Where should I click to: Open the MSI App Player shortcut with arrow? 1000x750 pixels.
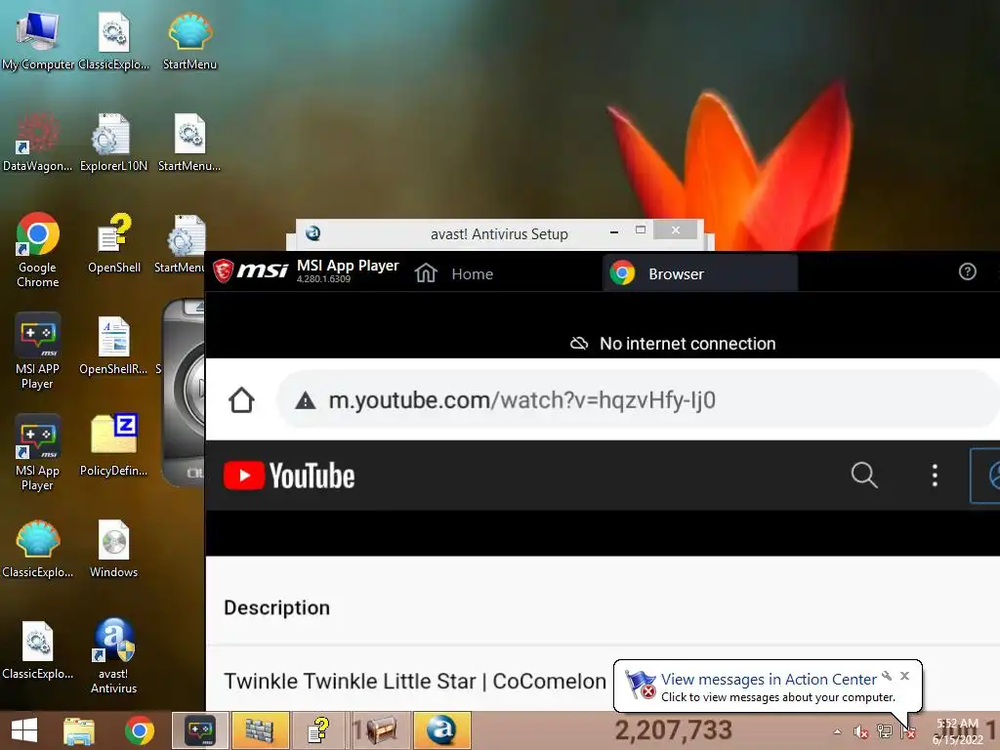38,453
